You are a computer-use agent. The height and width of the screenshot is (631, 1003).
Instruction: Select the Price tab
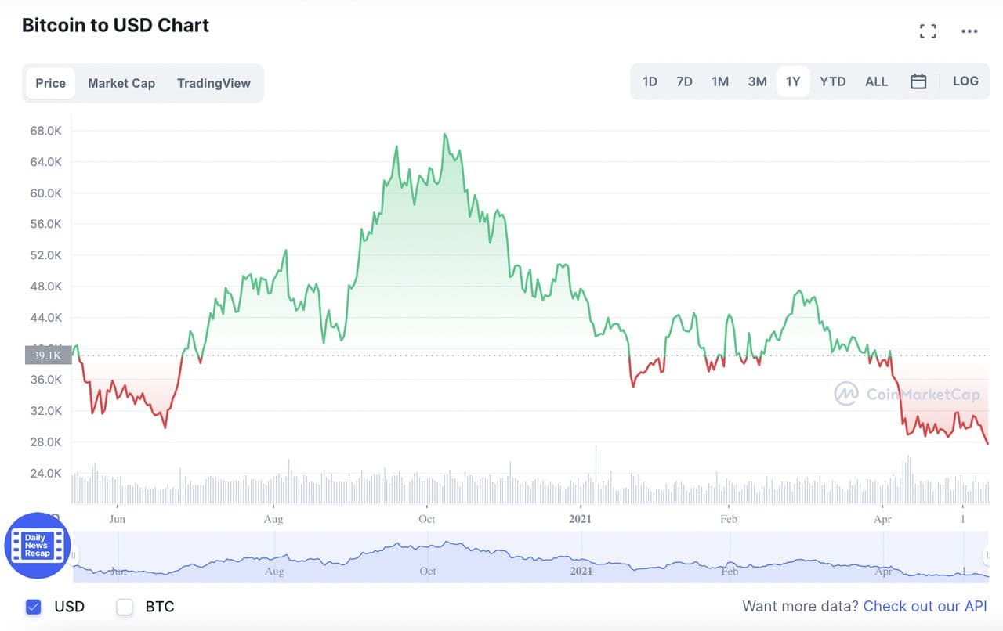[51, 83]
